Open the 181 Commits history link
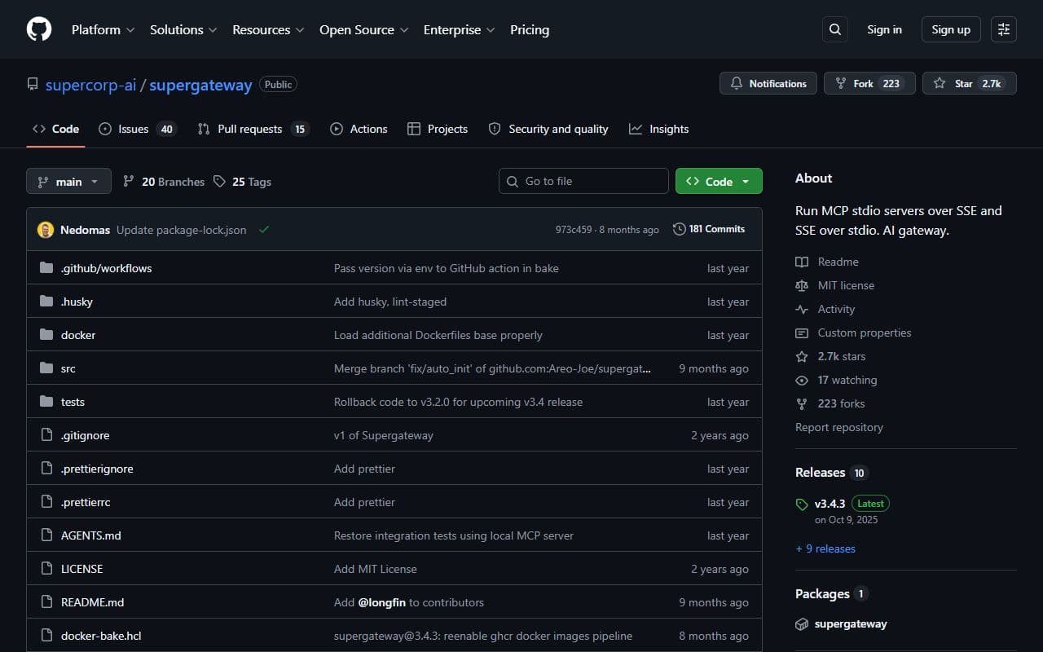Viewport: 1043px width, 652px height. (x=709, y=229)
